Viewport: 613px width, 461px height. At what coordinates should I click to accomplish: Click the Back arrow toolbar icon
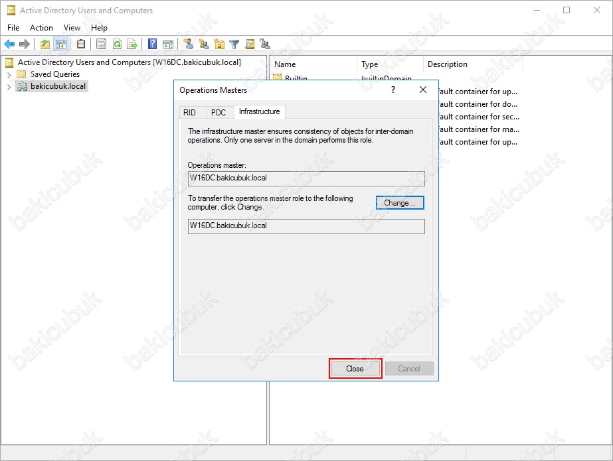point(9,44)
